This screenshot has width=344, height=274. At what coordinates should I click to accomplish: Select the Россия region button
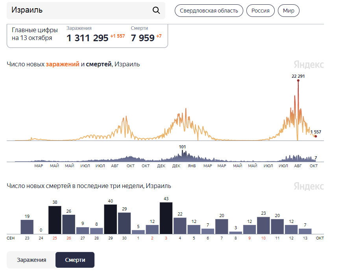pos(261,11)
